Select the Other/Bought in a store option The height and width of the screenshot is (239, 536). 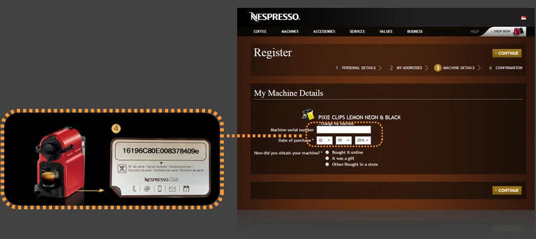(327, 165)
